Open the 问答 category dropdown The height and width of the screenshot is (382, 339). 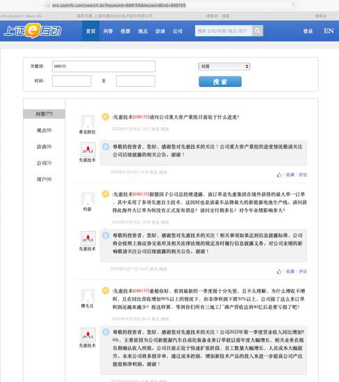point(224,66)
